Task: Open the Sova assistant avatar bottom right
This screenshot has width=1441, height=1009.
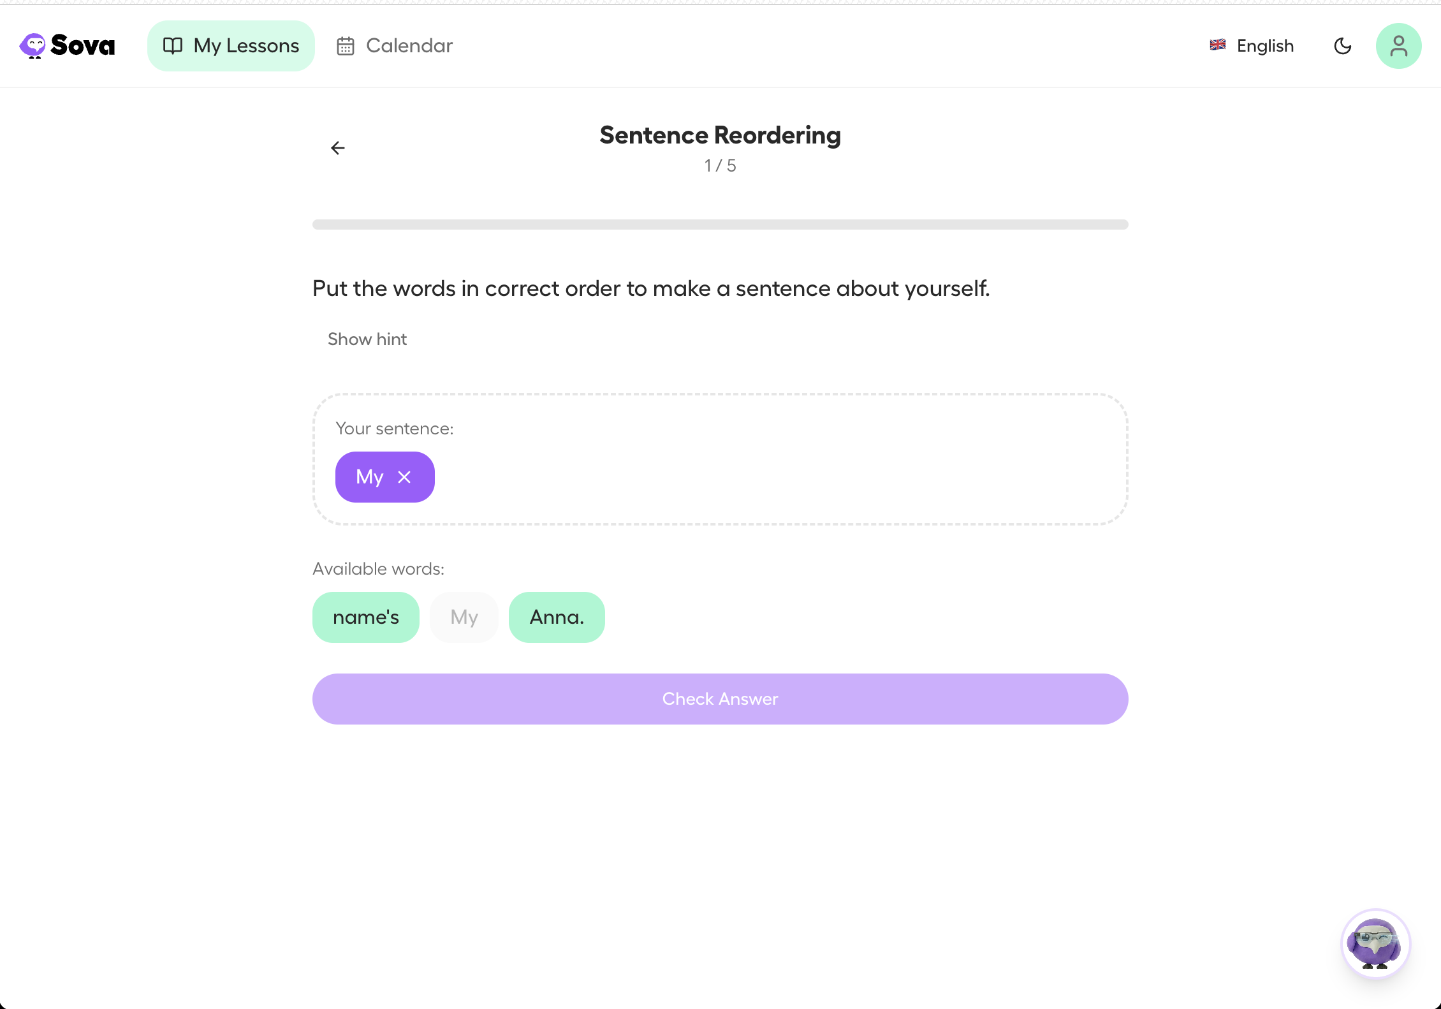Action: point(1375,944)
